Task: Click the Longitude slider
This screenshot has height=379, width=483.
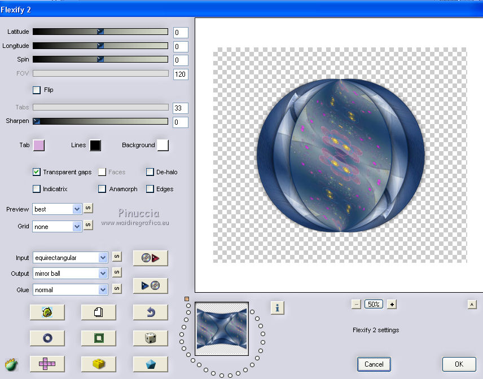Action: click(100, 46)
